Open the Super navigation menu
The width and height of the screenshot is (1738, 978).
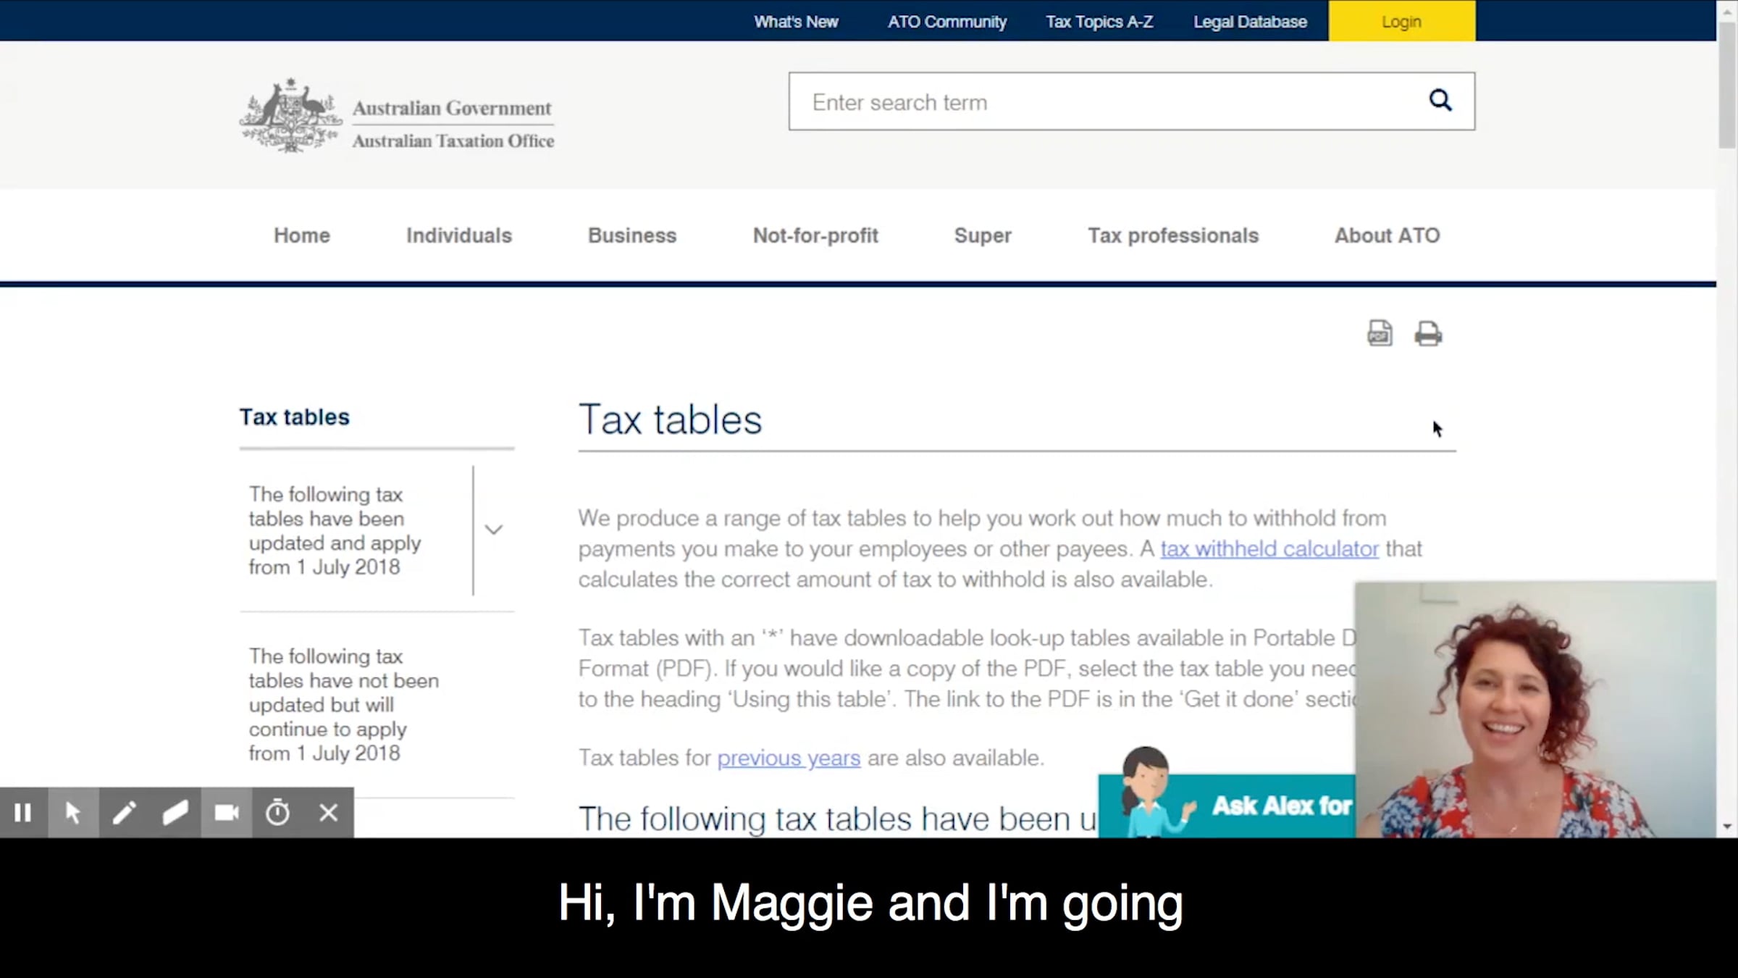tap(983, 235)
